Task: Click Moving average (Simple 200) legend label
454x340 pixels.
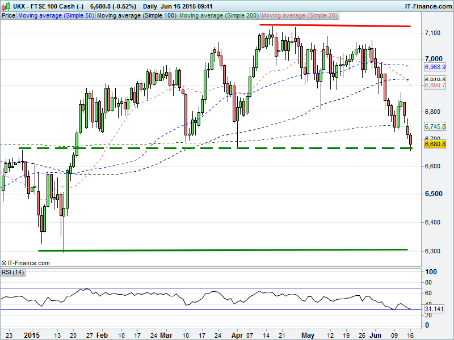Action: (x=218, y=16)
